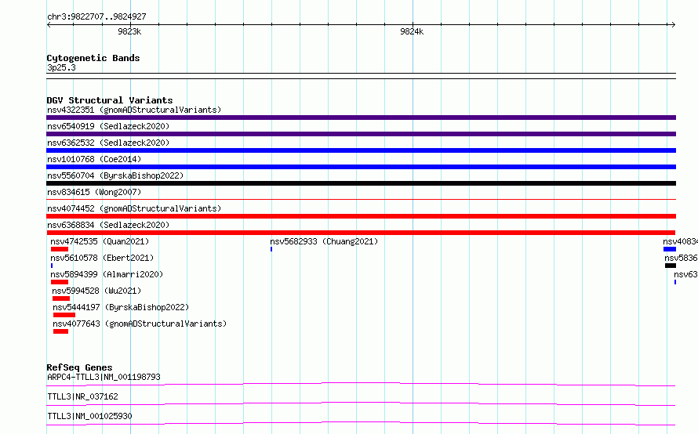Image resolution: width=698 pixels, height=434 pixels.
Task: Click the nsv5994528 (Wu2021) label
Action: tap(96, 291)
